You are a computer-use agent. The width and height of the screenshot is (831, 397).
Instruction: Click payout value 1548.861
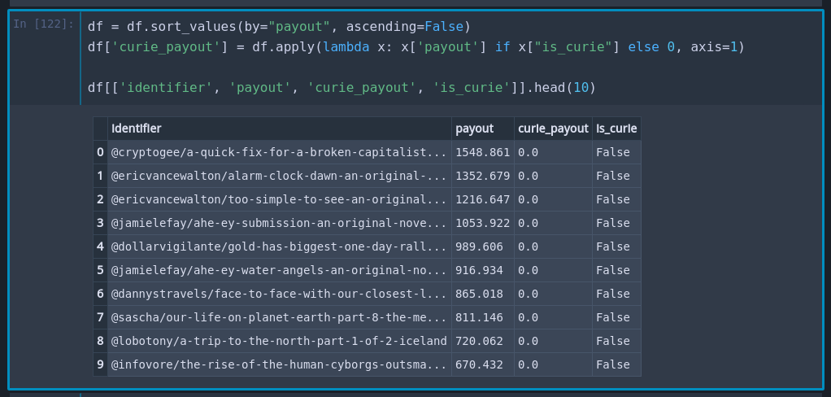[x=483, y=152]
